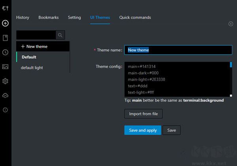Click the Theme config scrollbar
237x166 pixels.
(x=231, y=79)
